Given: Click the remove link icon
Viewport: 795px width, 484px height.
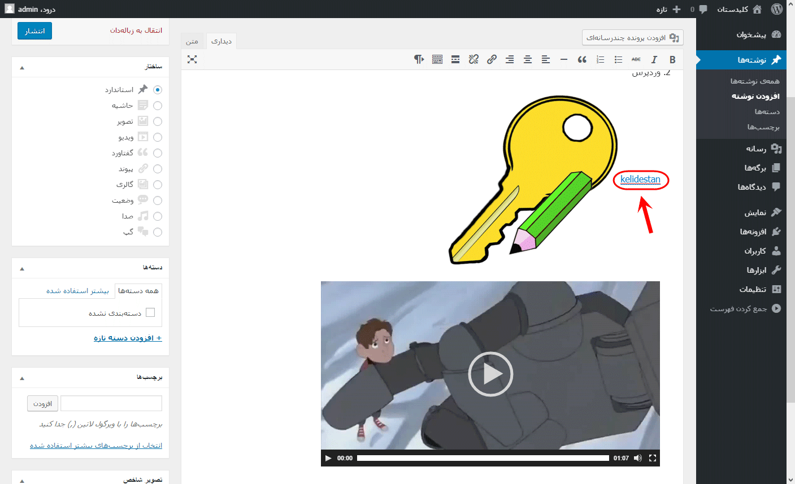Looking at the screenshot, I should (x=473, y=59).
